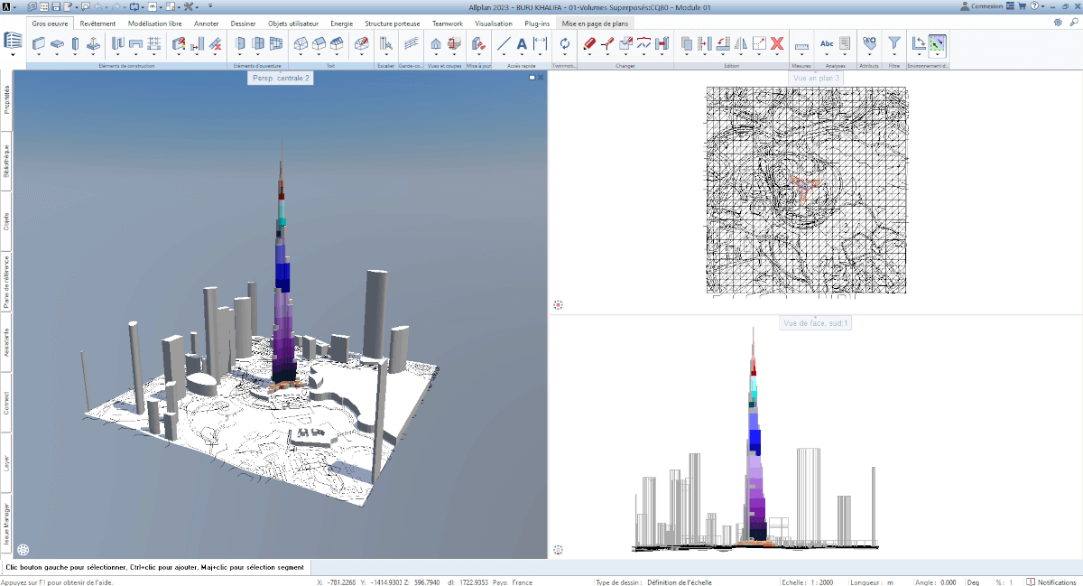Open the Layer side panel tab
Viewport: 1083px width, 586px height.
(6, 462)
